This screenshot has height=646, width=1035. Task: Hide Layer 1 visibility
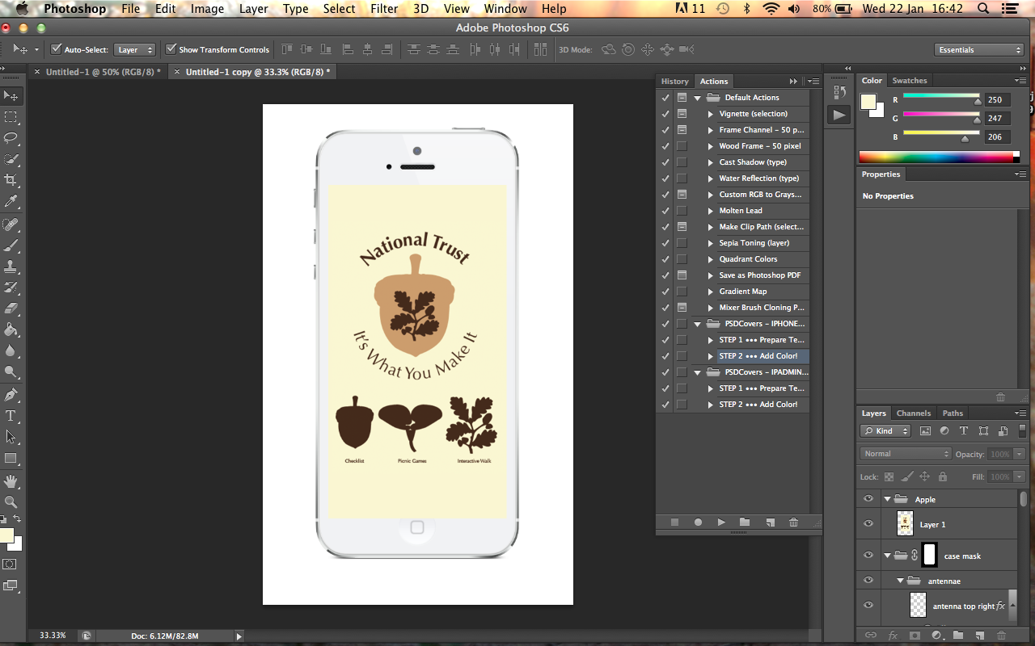tap(868, 524)
